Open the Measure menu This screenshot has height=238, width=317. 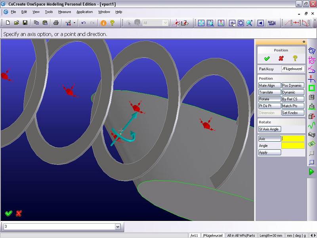click(65, 12)
